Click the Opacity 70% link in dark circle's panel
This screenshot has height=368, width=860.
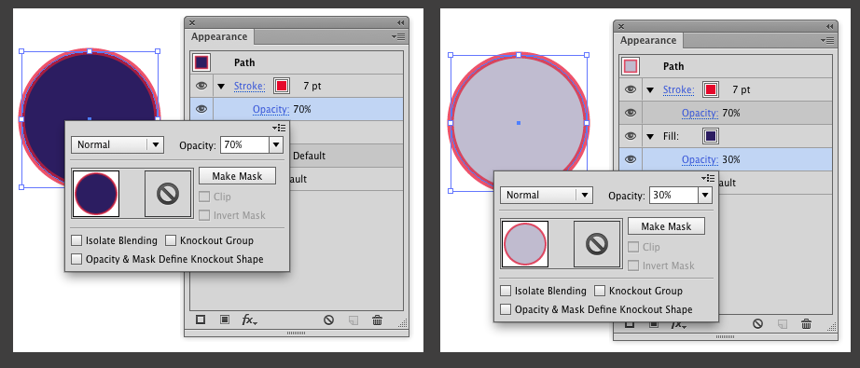pos(270,110)
